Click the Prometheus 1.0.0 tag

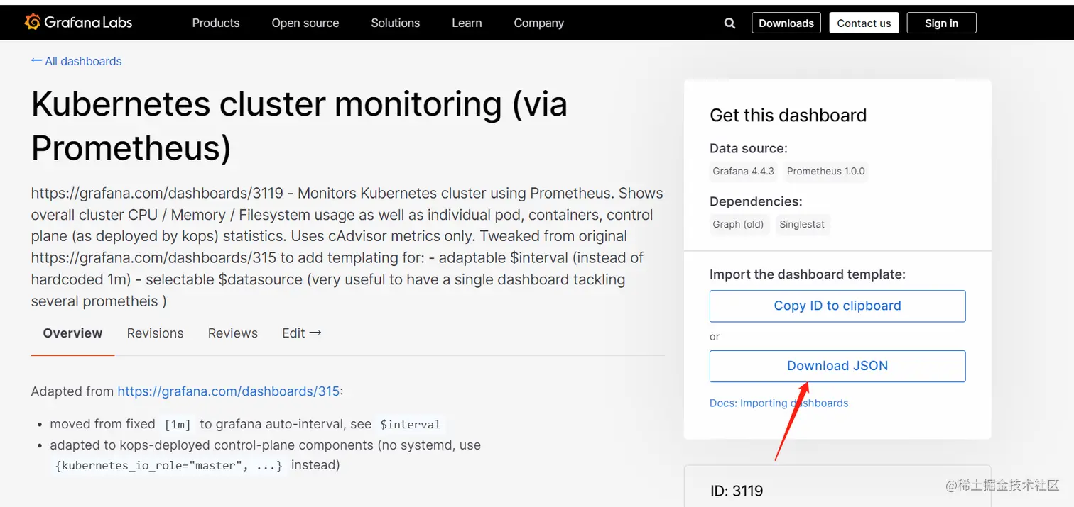pos(825,172)
